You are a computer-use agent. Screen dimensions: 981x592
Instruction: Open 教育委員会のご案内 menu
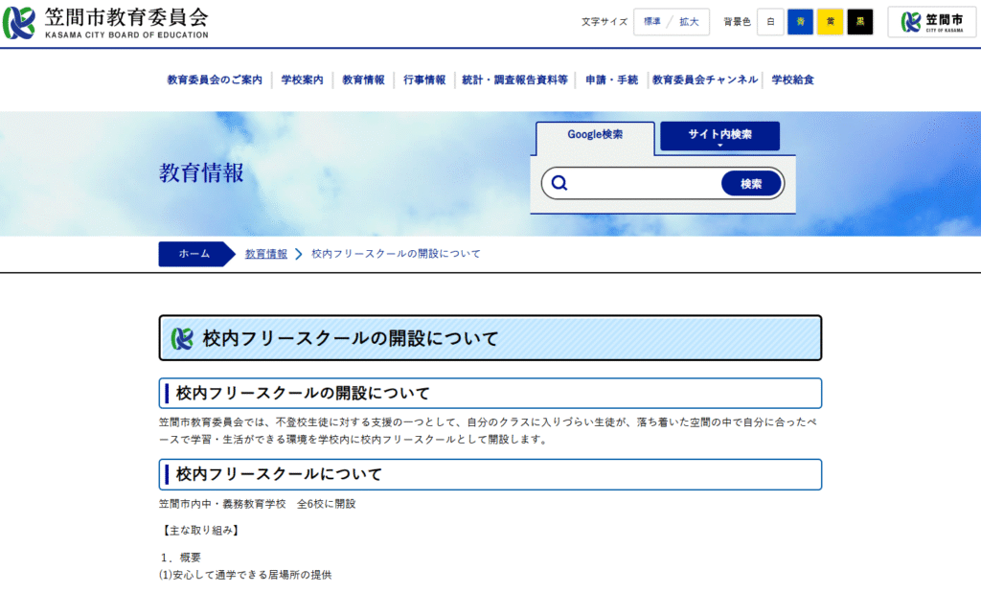(x=215, y=80)
